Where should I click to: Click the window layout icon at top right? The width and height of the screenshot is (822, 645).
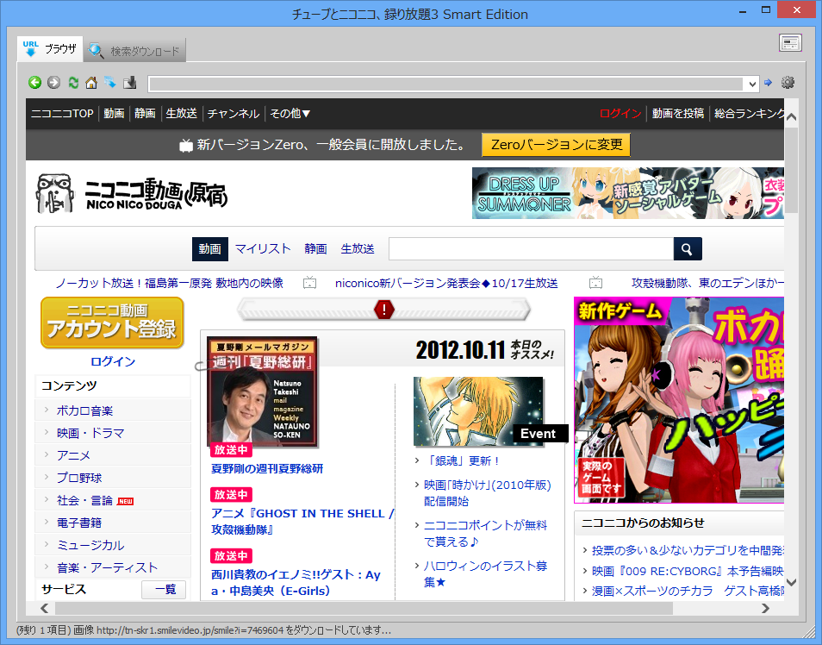790,42
